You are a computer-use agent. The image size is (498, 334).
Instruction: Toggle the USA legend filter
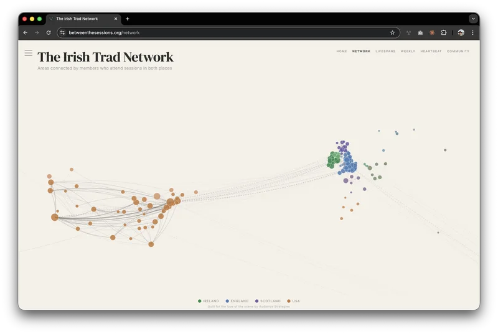tap(293, 301)
